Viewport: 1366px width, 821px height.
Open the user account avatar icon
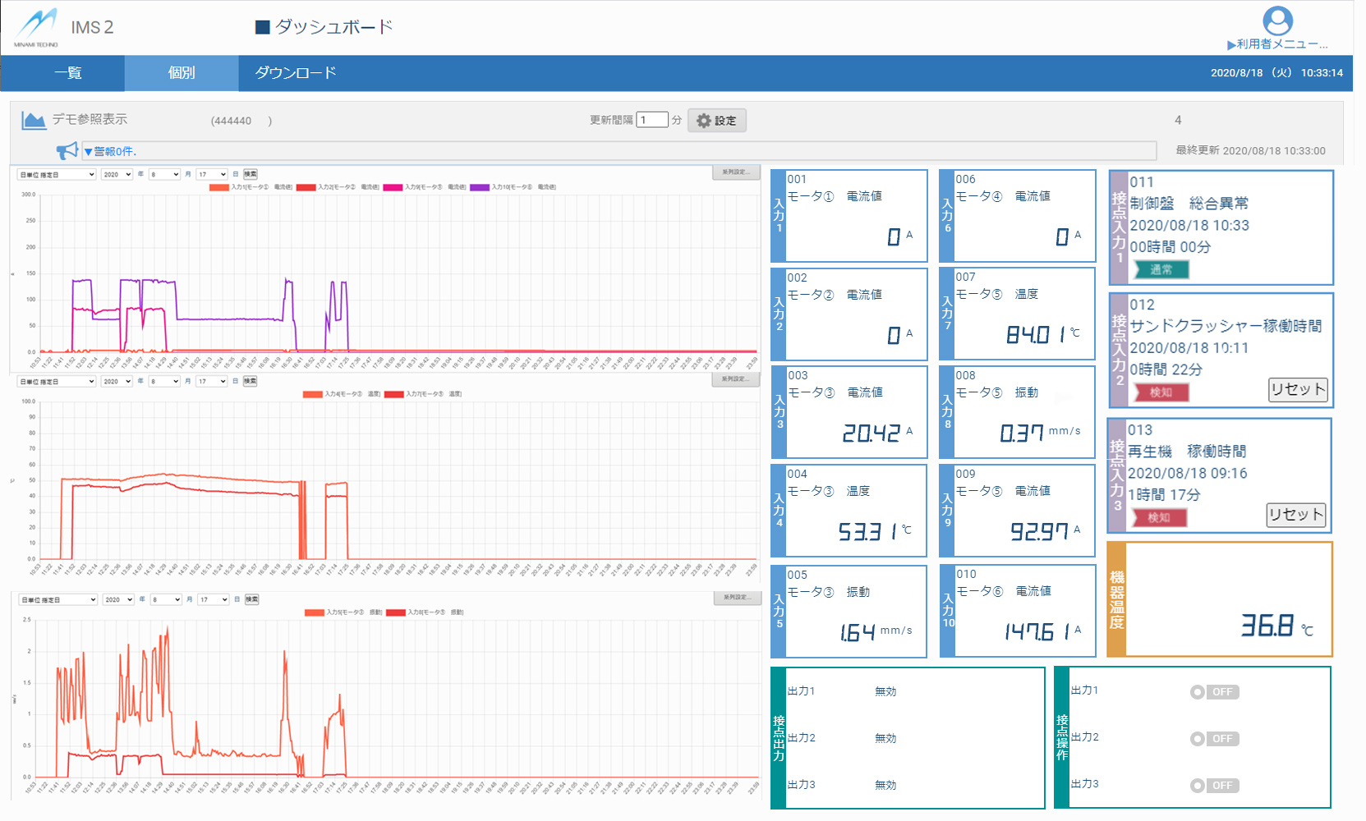pos(1277,21)
